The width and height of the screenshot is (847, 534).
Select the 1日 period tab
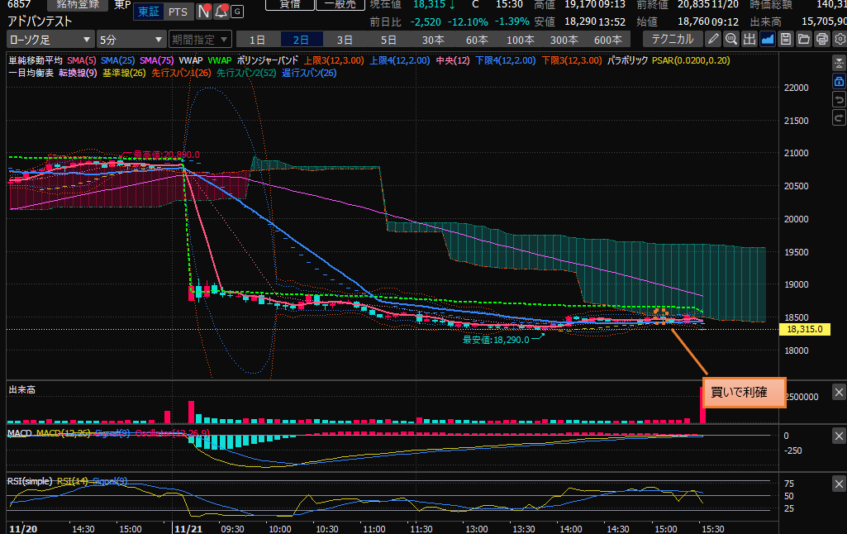258,39
